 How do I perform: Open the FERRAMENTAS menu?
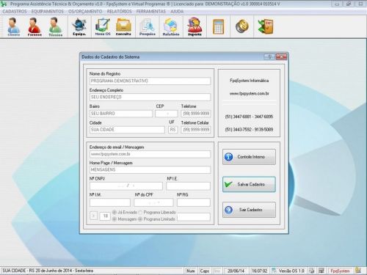click(151, 12)
